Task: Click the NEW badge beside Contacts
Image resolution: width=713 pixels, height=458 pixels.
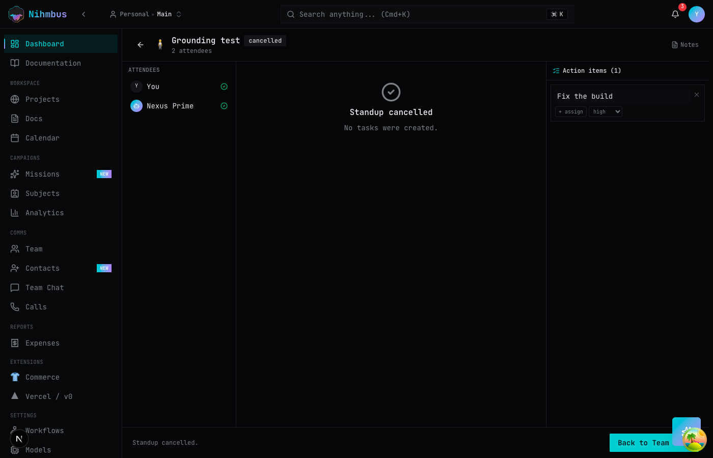Action: pos(104,268)
